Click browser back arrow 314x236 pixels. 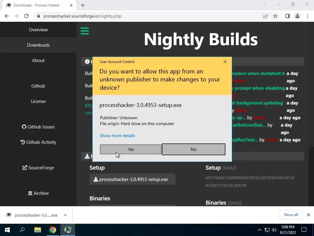(x=7, y=16)
